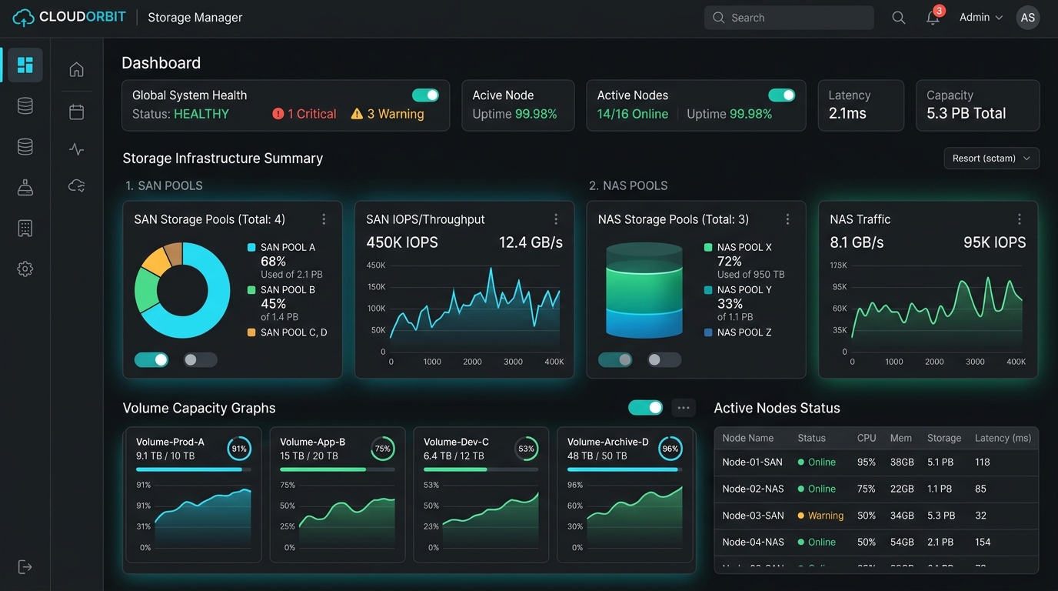The image size is (1058, 591).
Task: Go to Home icon in secondary sidebar
Action: [76, 69]
